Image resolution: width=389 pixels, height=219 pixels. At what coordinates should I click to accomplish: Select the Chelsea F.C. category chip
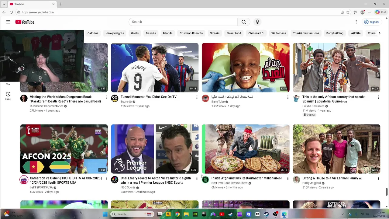click(x=256, y=33)
